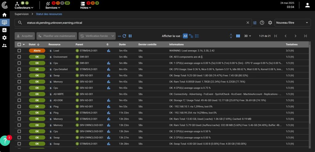The image size is (315, 152).
Task: Select the AD-NRPE row checkbox
Action: coord(19,94)
